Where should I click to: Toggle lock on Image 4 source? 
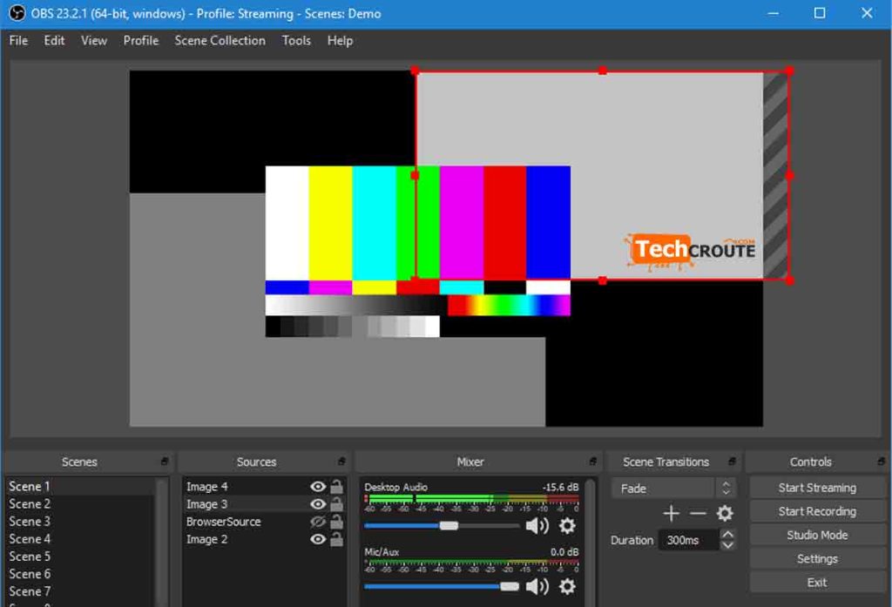[337, 487]
